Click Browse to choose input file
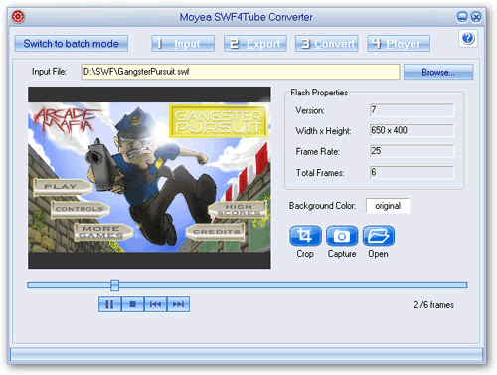 coord(438,72)
